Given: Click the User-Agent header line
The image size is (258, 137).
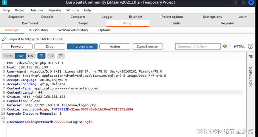Looking at the screenshot, I should click(85, 71).
